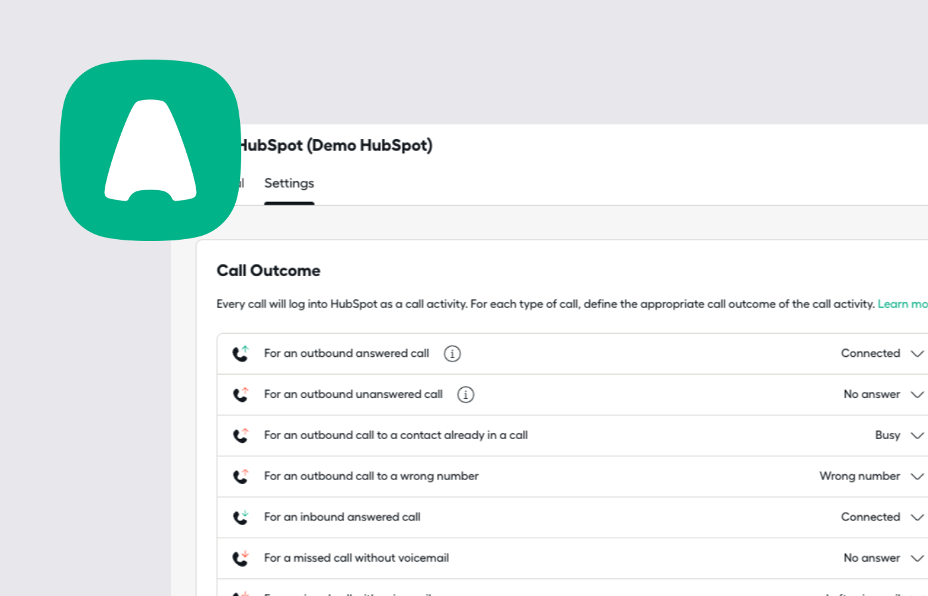The height and width of the screenshot is (596, 928).
Task: Open info icon for outbound answered call
Action: tap(452, 354)
